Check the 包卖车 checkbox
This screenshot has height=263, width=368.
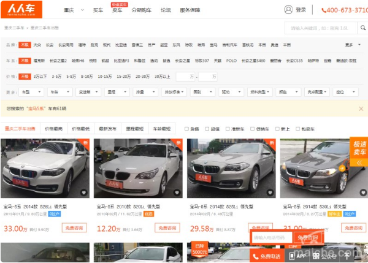click(297, 129)
